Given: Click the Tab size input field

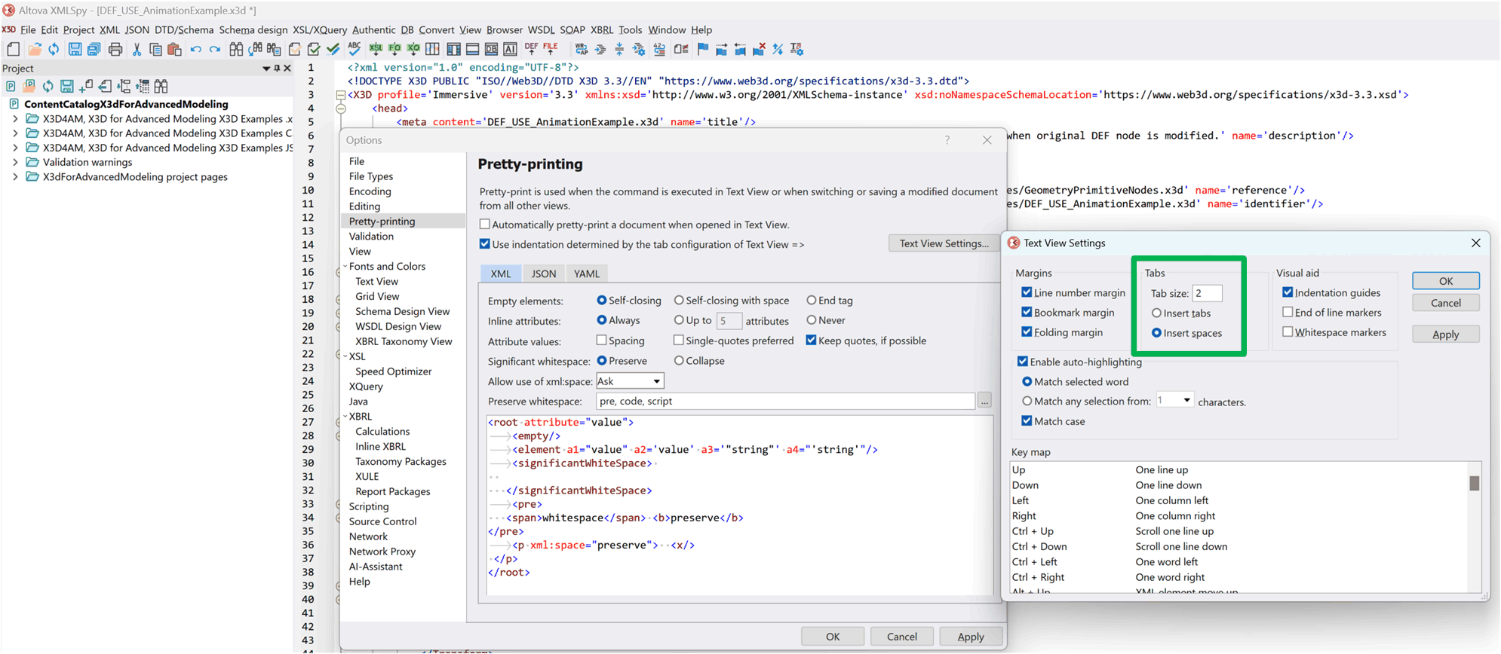Looking at the screenshot, I should click(x=1207, y=293).
